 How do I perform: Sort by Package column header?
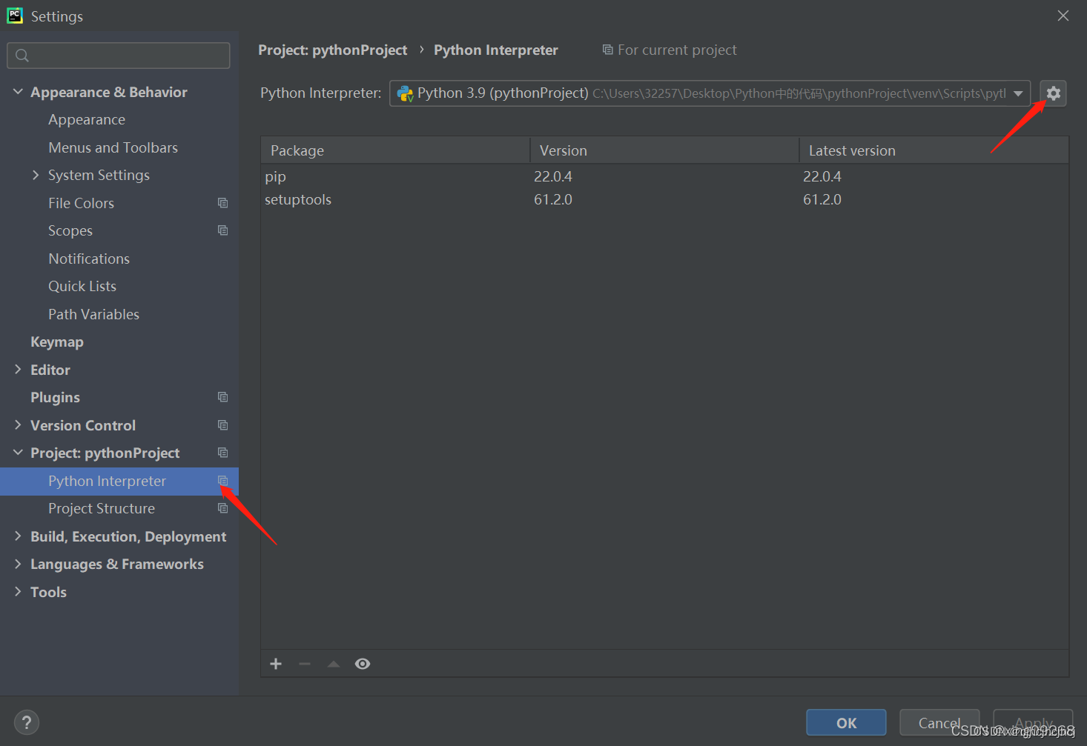[395, 150]
